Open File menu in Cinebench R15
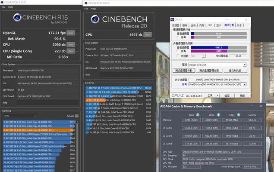 point(3,7)
